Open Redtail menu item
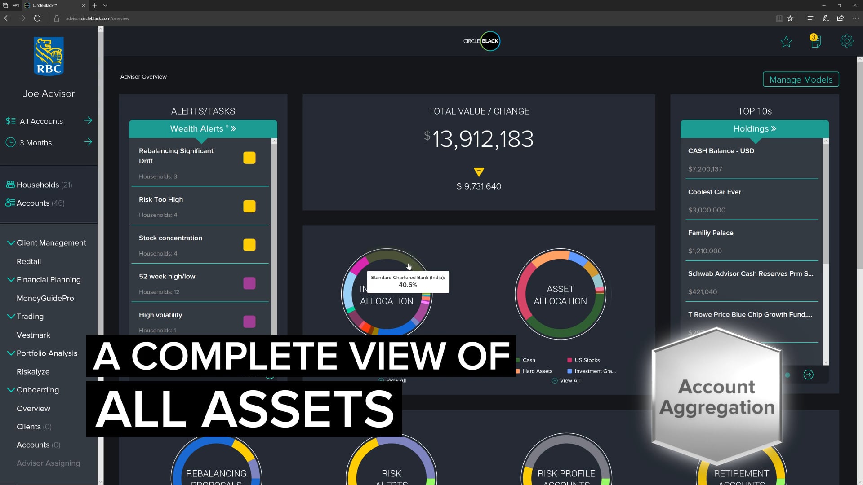Viewport: 863px width, 485px height. (29, 261)
